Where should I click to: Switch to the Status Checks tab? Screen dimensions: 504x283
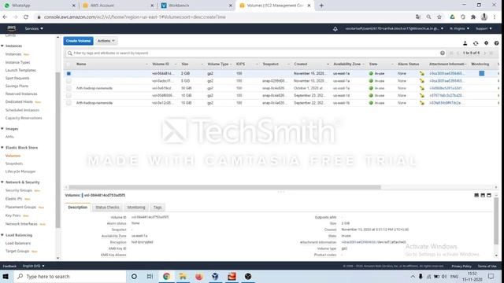pos(107,208)
